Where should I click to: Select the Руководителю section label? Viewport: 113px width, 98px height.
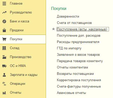[x=21, y=12]
